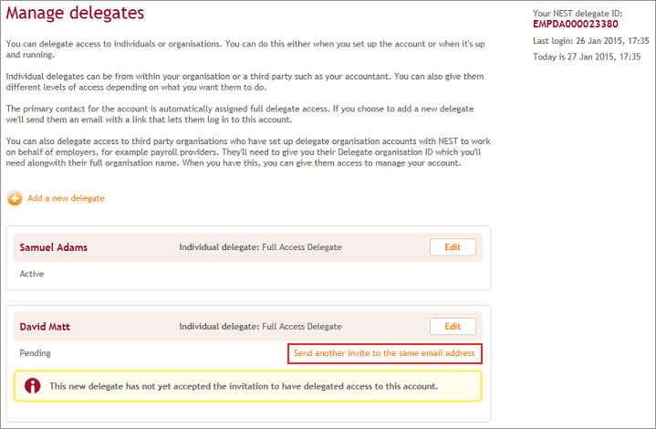Click the info icon in the yellow notice

[x=33, y=386]
